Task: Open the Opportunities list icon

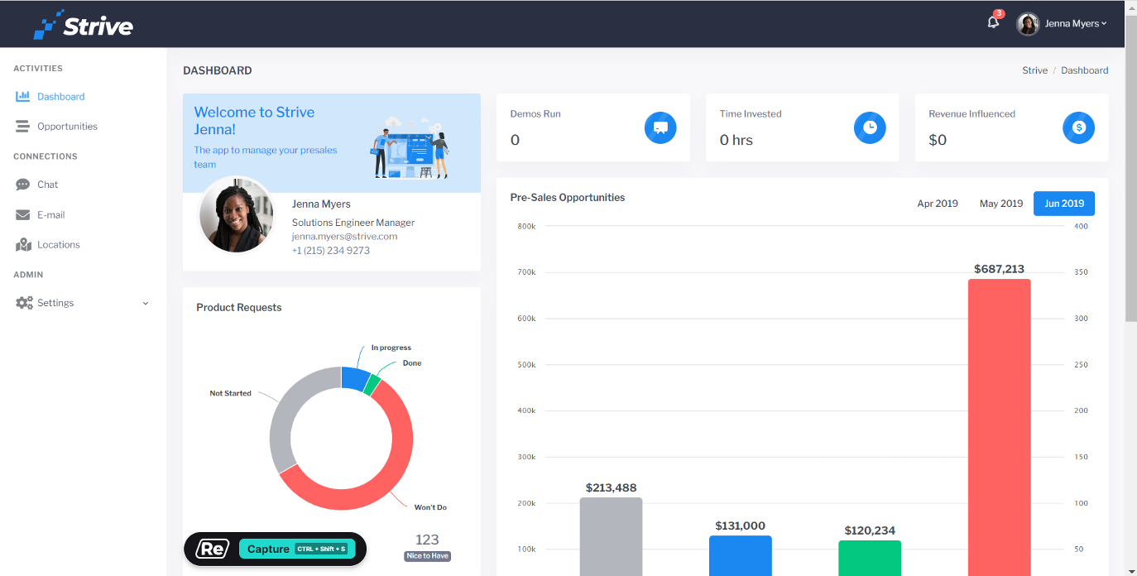Action: click(24, 126)
